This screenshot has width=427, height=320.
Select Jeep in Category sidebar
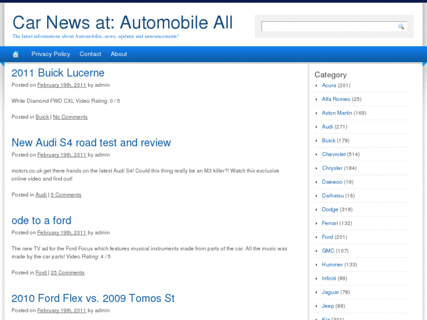(x=328, y=306)
